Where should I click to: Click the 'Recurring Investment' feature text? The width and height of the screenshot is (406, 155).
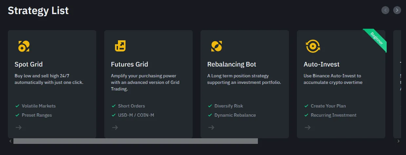[x=334, y=115]
